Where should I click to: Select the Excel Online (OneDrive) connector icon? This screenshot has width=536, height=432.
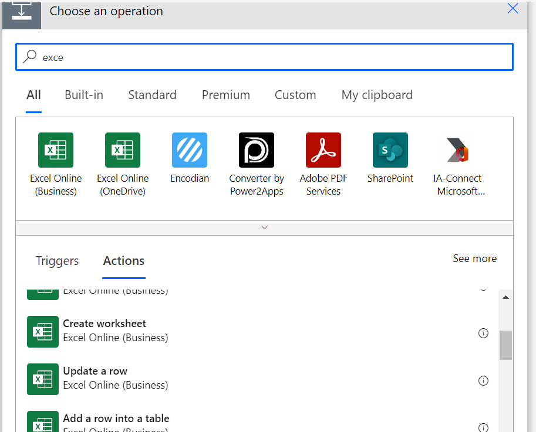point(123,150)
